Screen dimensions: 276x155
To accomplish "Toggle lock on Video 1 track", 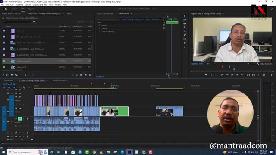I will click(8, 111).
